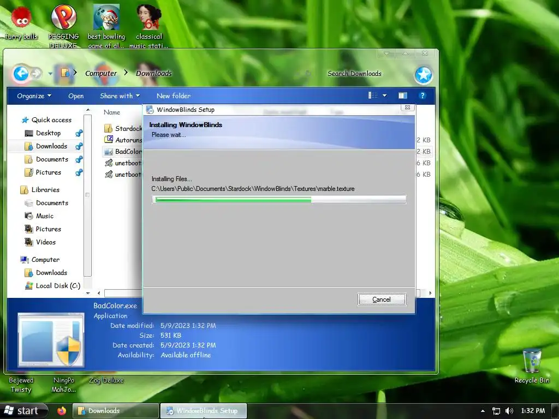Image resolution: width=559 pixels, height=419 pixels.
Task: Open the Share with menu
Action: point(120,96)
